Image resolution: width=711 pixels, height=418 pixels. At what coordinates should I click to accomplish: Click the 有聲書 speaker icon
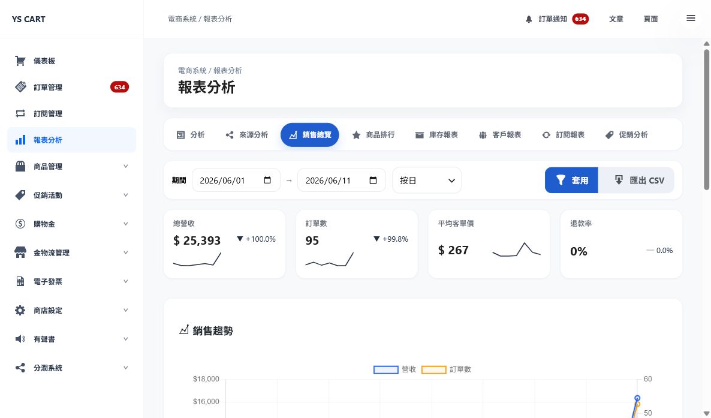(20, 339)
